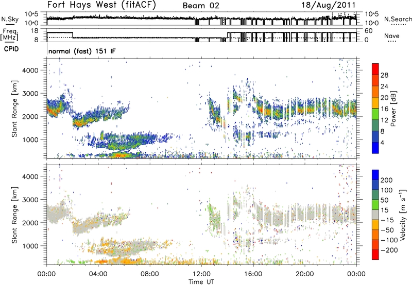Click the "3000" tick on the Velocity panel
The height and width of the screenshot is (285, 412).
(x=30, y=200)
